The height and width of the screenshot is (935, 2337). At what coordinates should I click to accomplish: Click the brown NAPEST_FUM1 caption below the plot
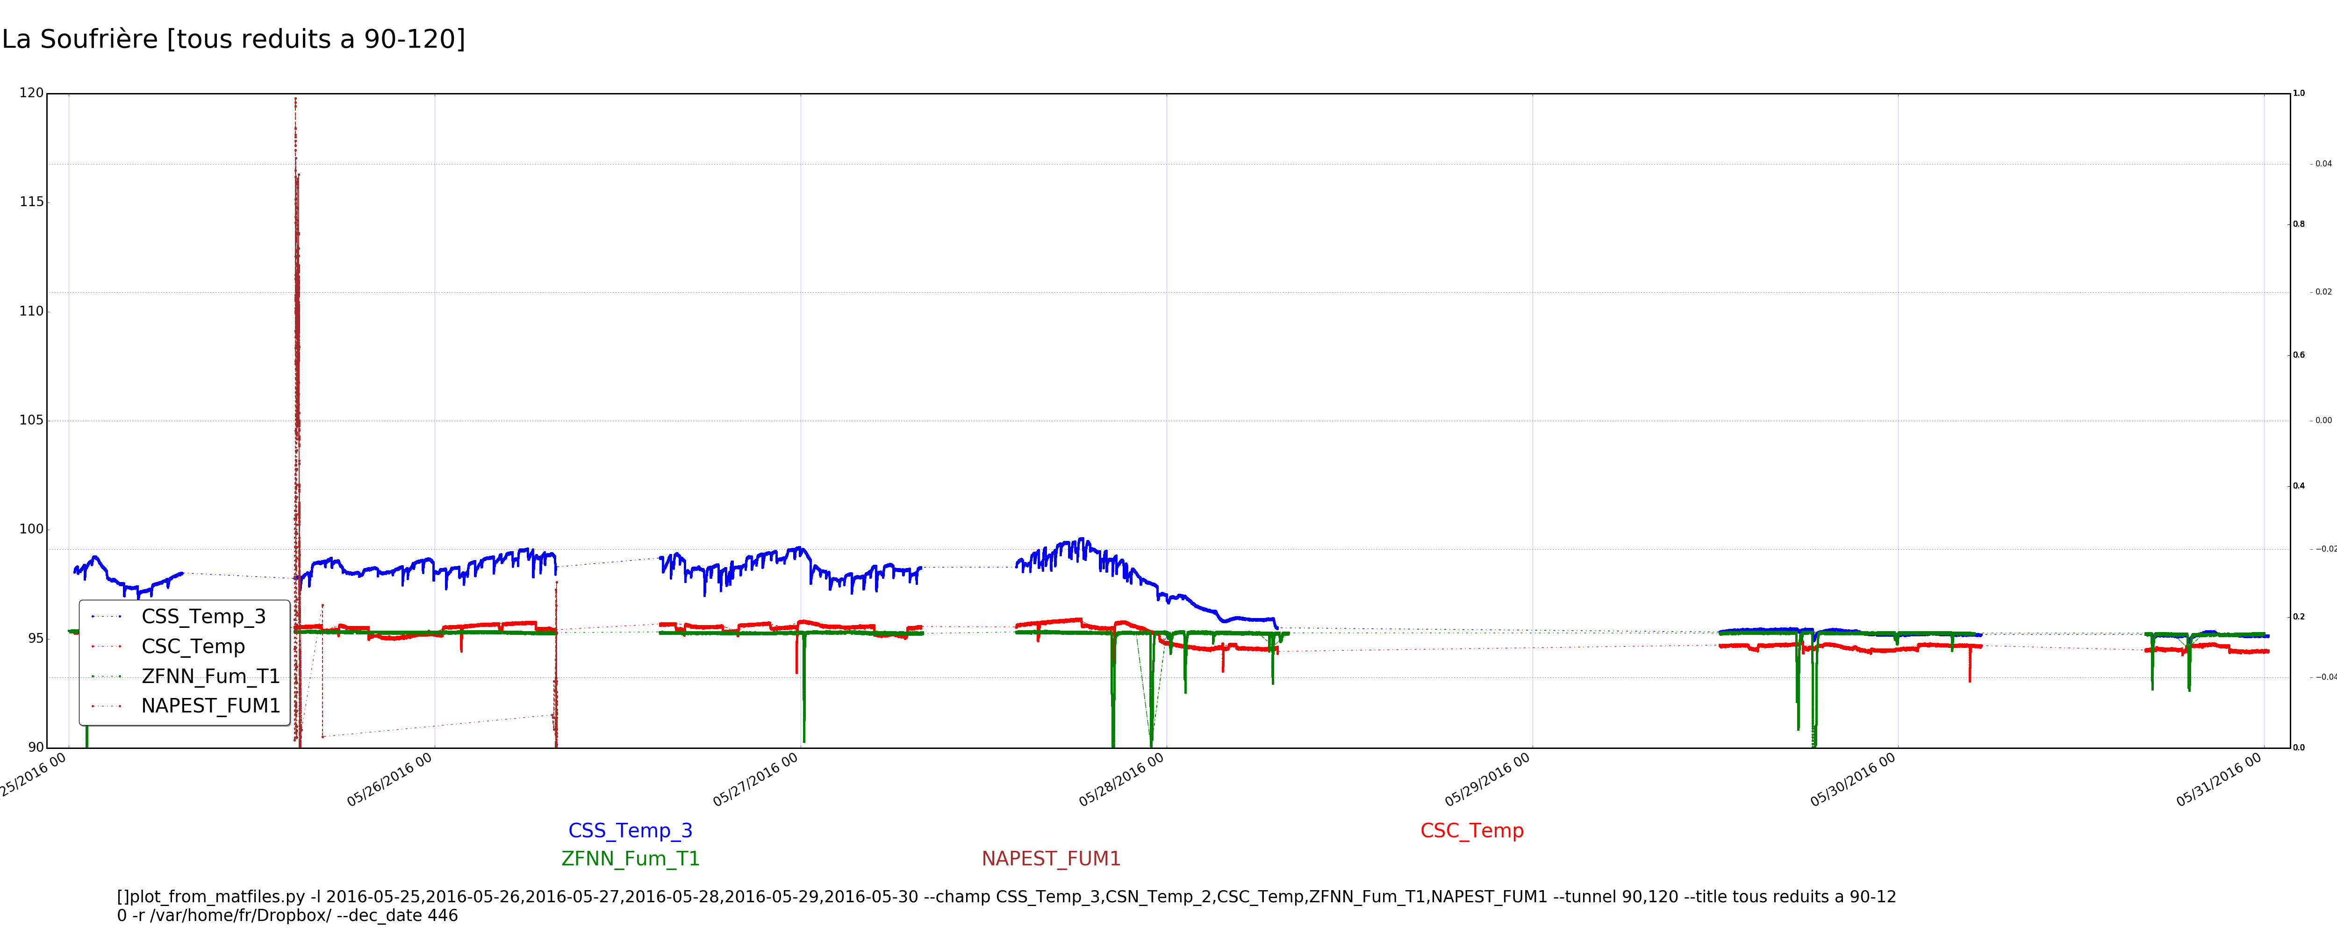1052,859
